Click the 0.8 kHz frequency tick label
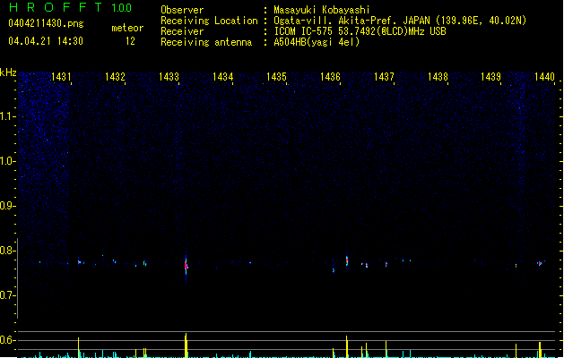 [x=7, y=251]
